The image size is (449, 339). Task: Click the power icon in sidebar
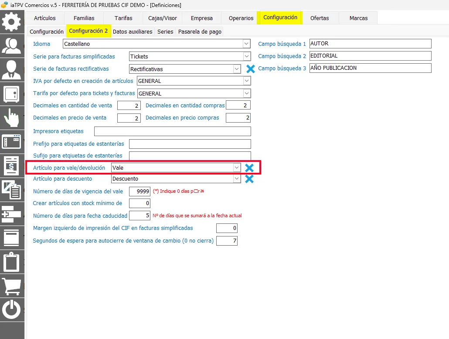[11, 310]
